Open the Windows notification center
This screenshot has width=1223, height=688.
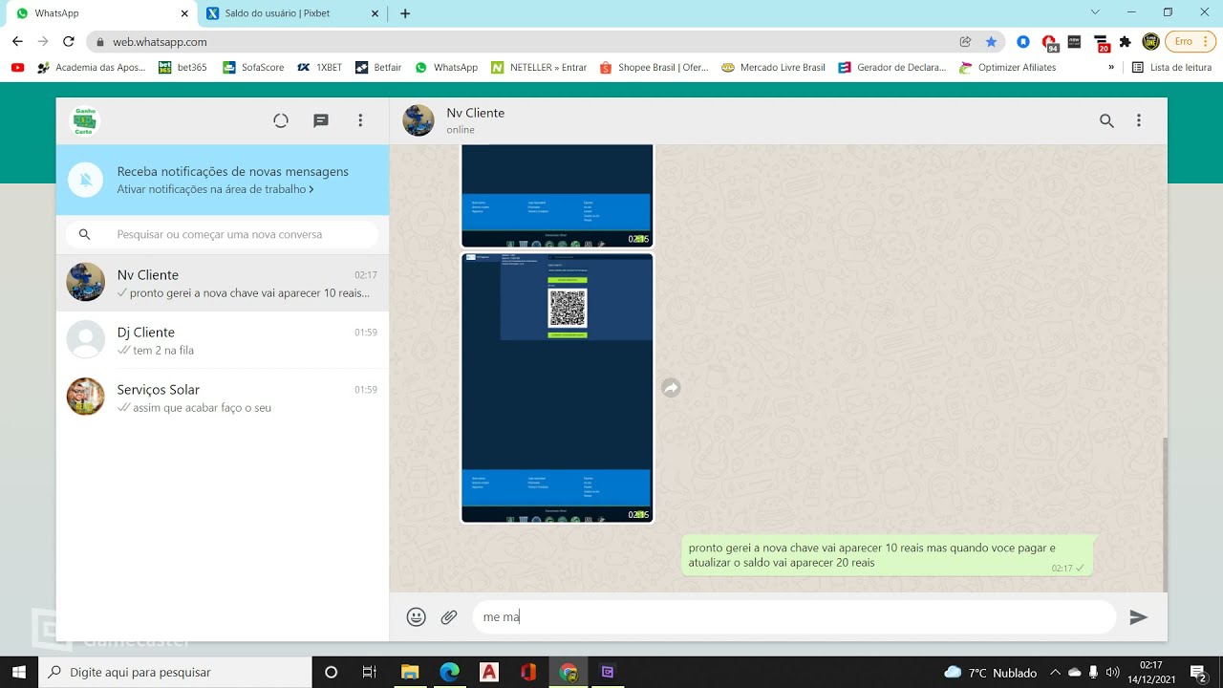[1198, 673]
